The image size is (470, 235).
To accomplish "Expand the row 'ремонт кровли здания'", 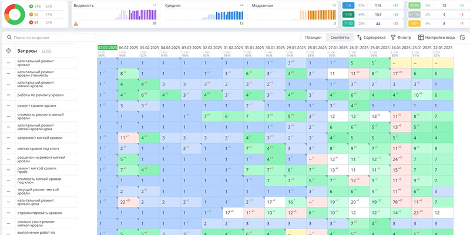I will pyautogui.click(x=8, y=105).
